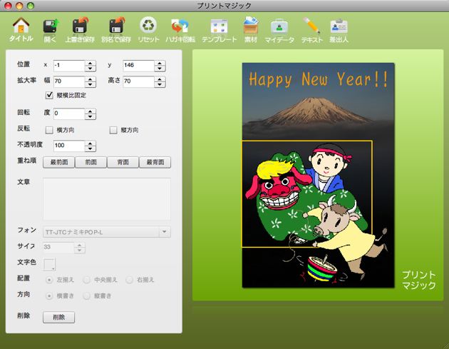Enable the 縦方向 flip checkbox

(114, 131)
